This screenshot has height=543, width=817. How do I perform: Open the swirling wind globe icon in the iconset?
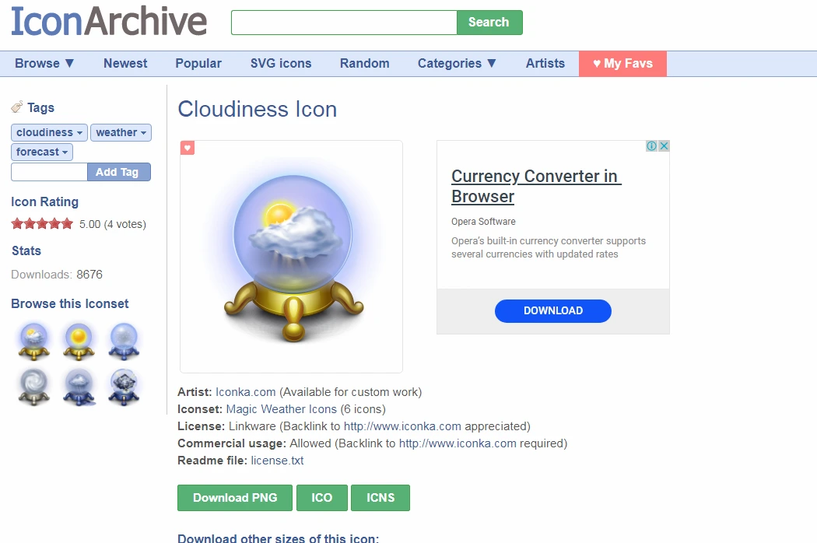pos(34,386)
